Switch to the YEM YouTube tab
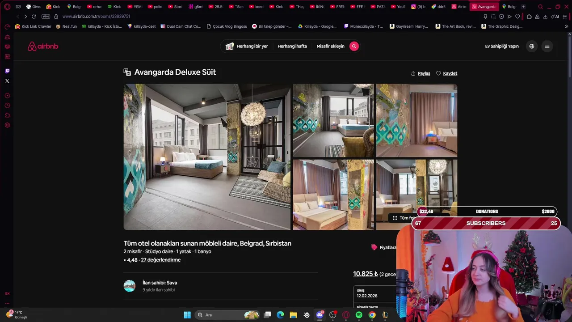Screen dimensions: 572x322 coord(135,7)
